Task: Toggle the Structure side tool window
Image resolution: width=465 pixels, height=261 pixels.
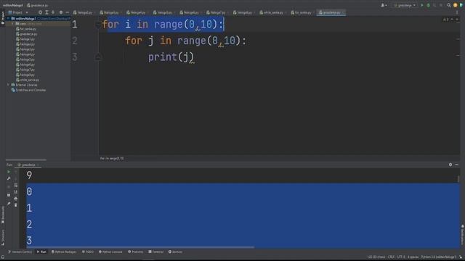Action: 3,237
